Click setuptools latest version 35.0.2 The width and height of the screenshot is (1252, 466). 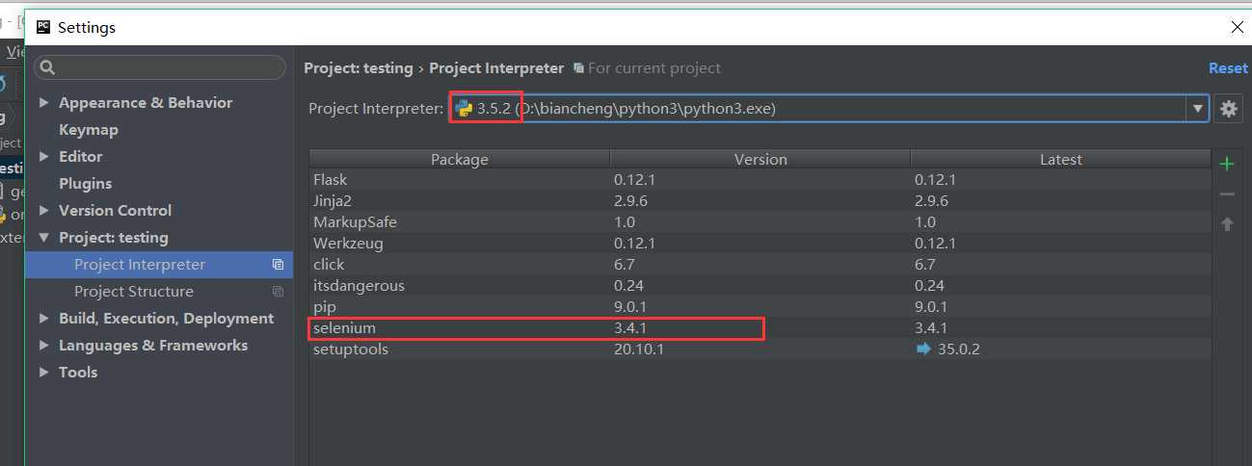coord(959,349)
